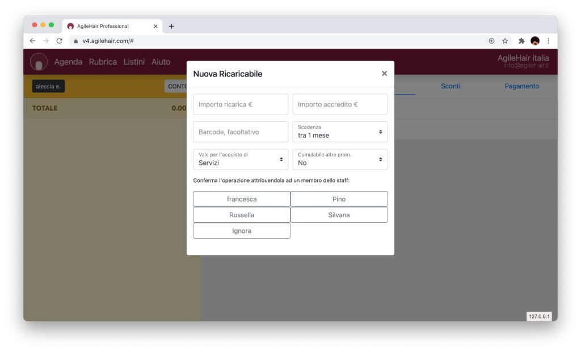Screen dimensions: 581x352
Task: Reload the page with the refresh icon
Action: coord(59,41)
